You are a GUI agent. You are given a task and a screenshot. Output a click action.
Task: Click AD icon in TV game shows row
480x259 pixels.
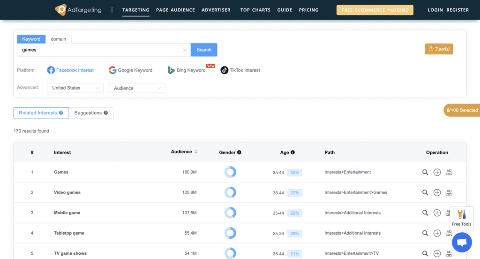coord(449,253)
